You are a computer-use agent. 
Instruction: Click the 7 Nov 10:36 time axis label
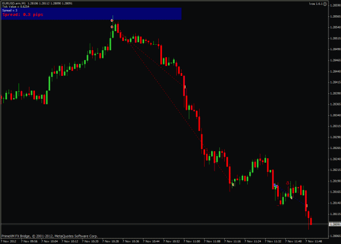tap(131, 241)
